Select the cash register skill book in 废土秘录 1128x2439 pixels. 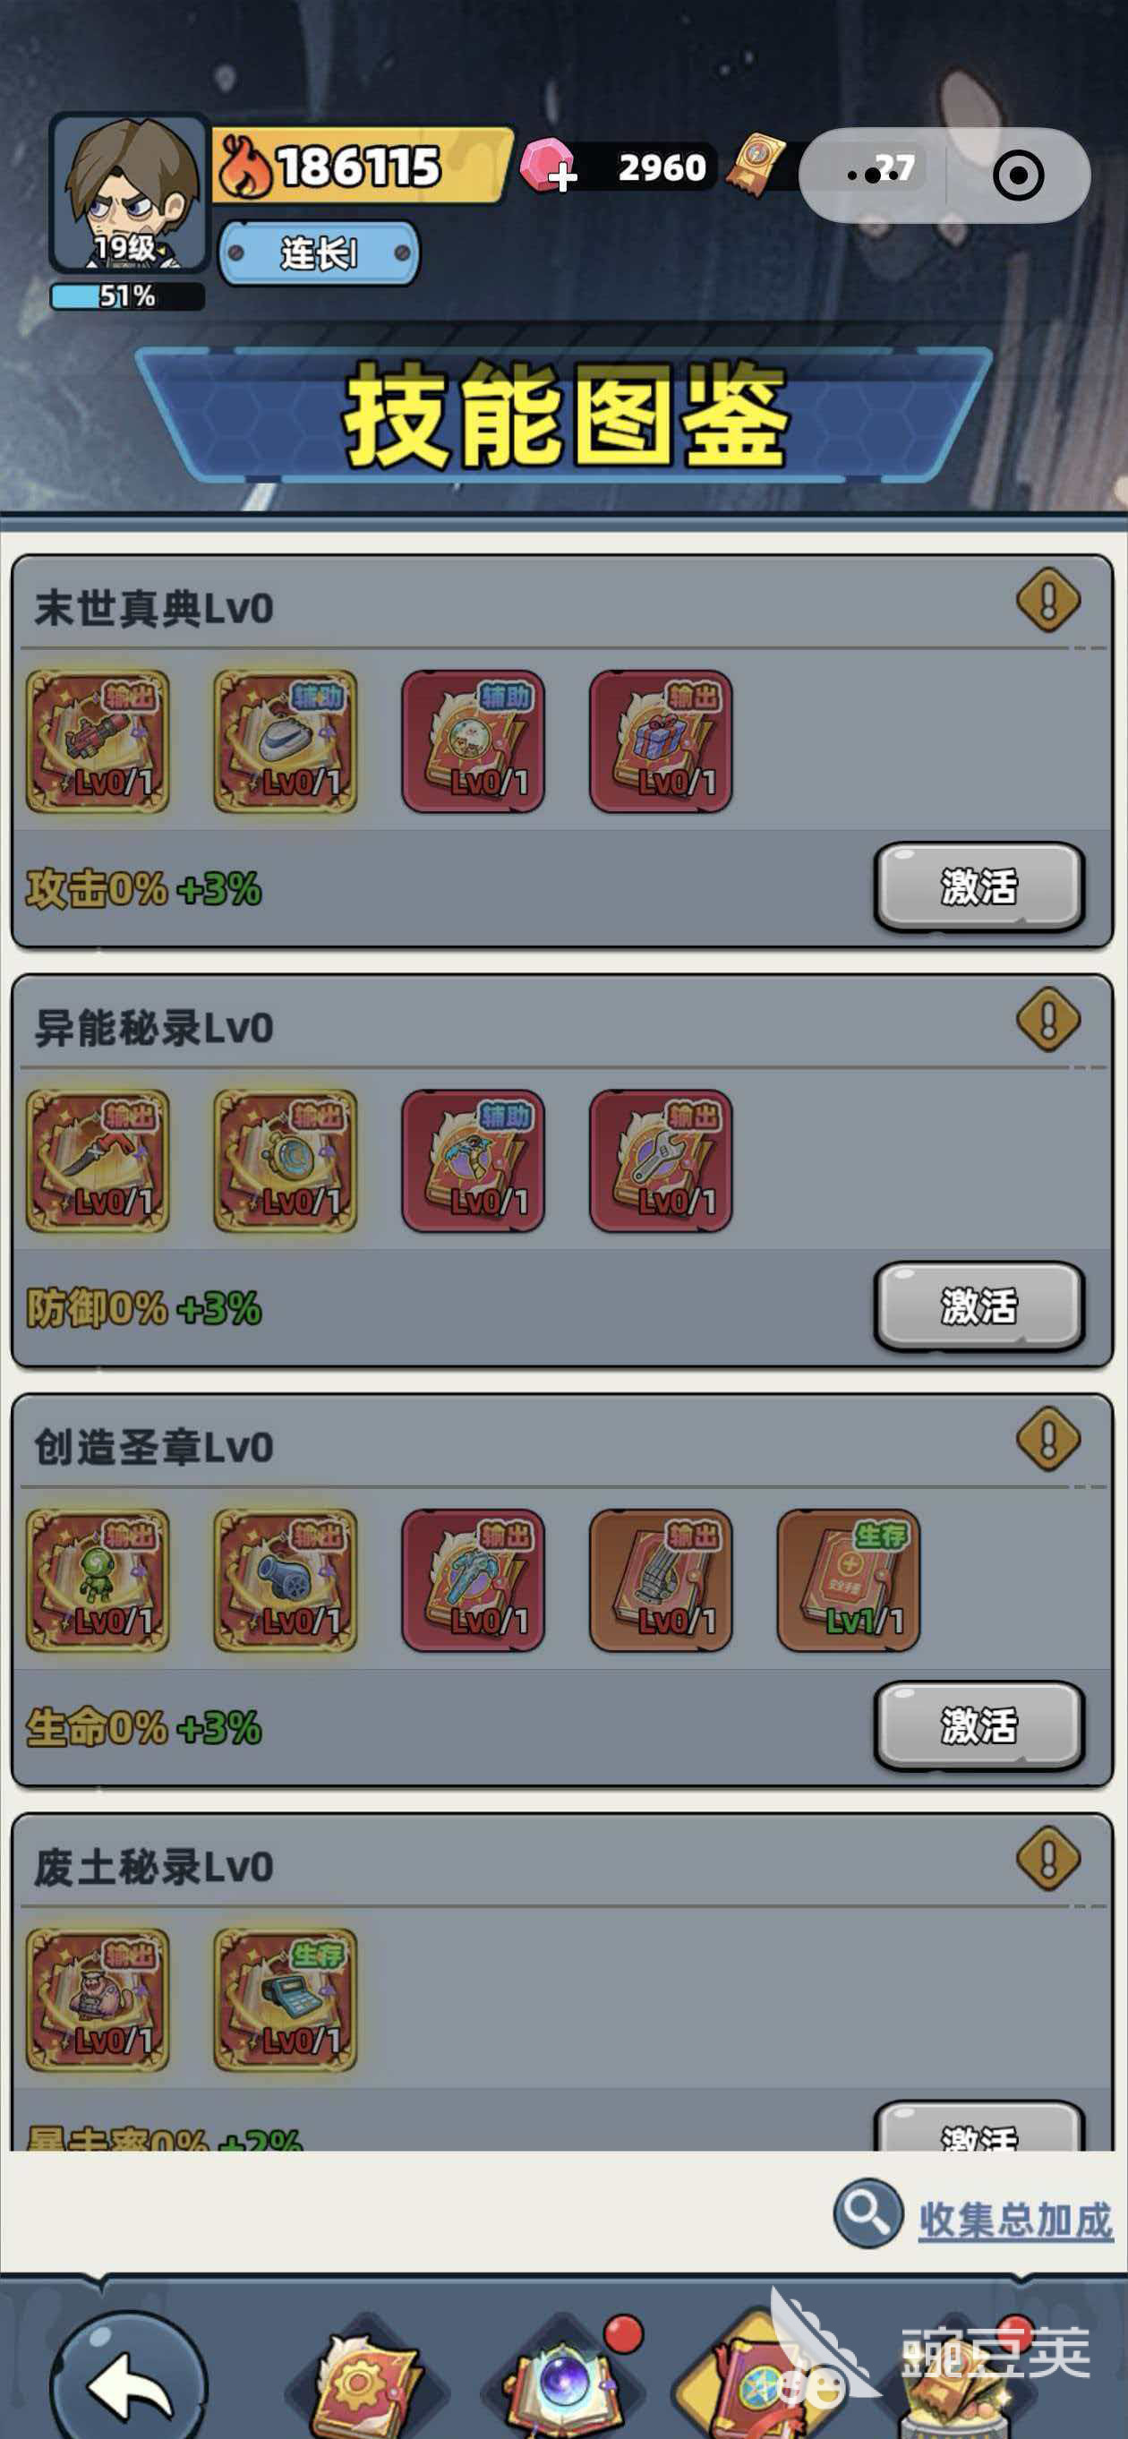[x=285, y=1999]
